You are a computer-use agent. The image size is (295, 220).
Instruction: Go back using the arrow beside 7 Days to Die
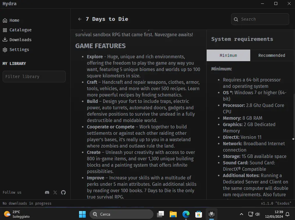click(x=80, y=19)
